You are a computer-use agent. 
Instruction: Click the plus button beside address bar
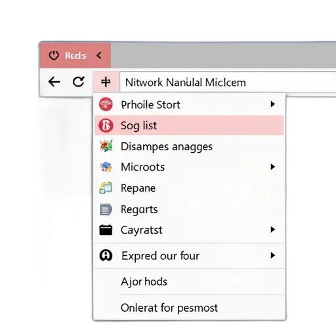point(106,82)
